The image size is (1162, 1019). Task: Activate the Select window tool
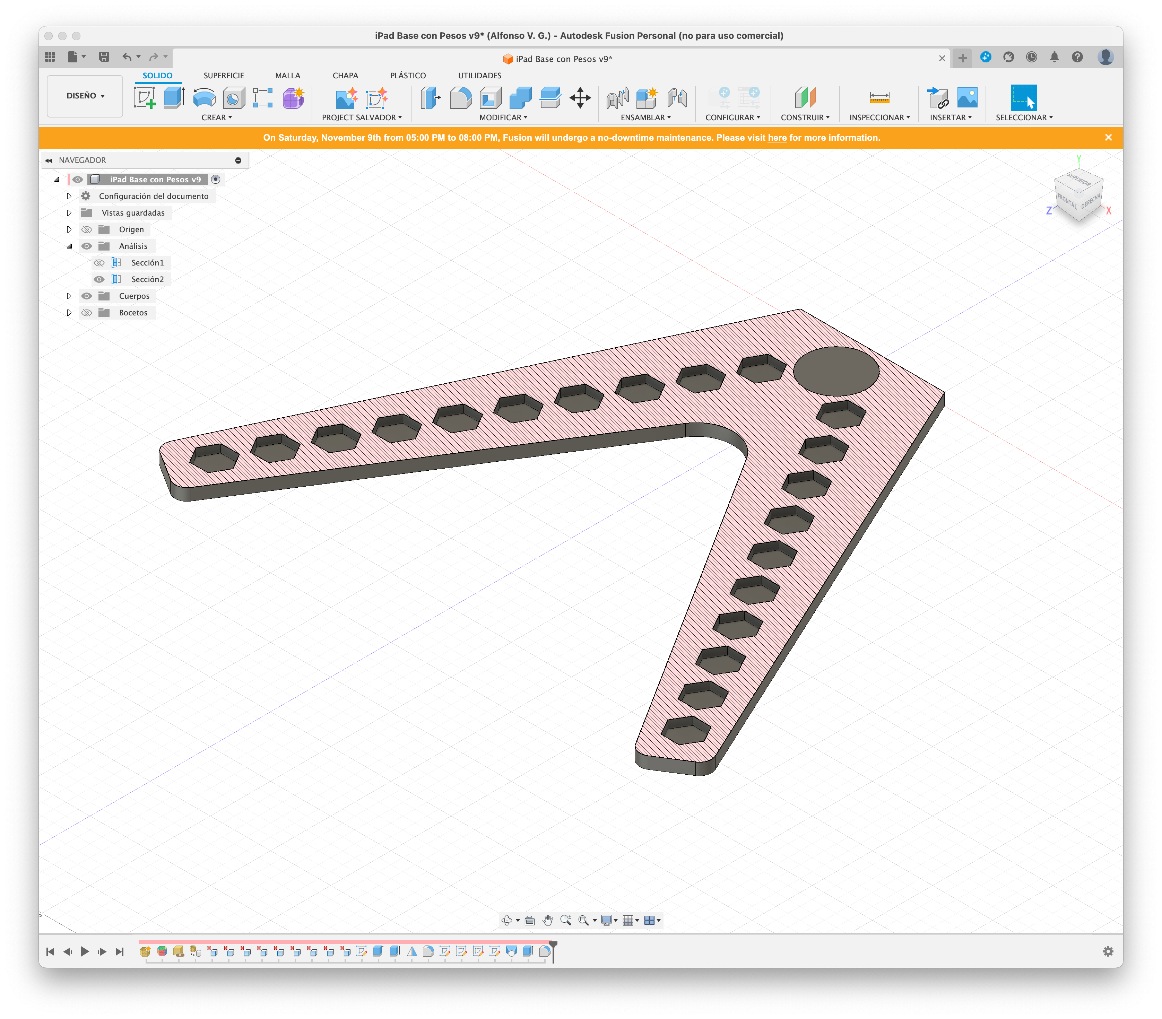(x=1023, y=98)
